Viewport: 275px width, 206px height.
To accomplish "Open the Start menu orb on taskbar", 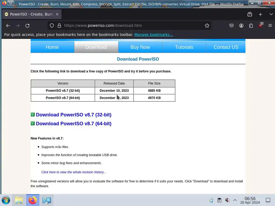I will click(x=6, y=200).
